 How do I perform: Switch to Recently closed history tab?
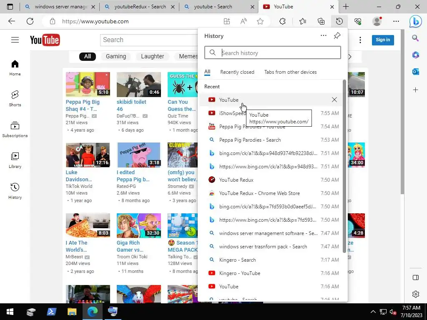tap(237, 72)
